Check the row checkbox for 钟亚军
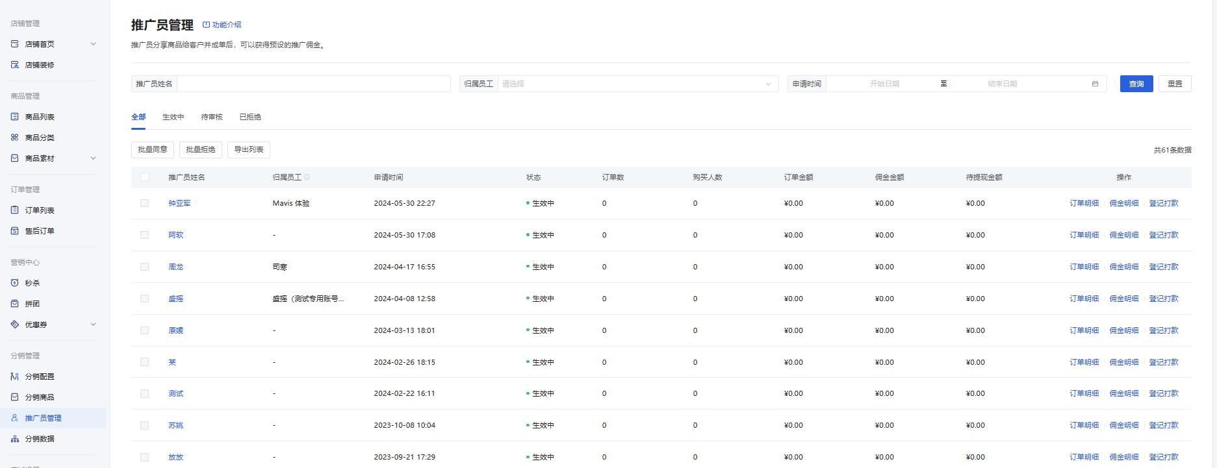The height and width of the screenshot is (468, 1217). (144, 203)
